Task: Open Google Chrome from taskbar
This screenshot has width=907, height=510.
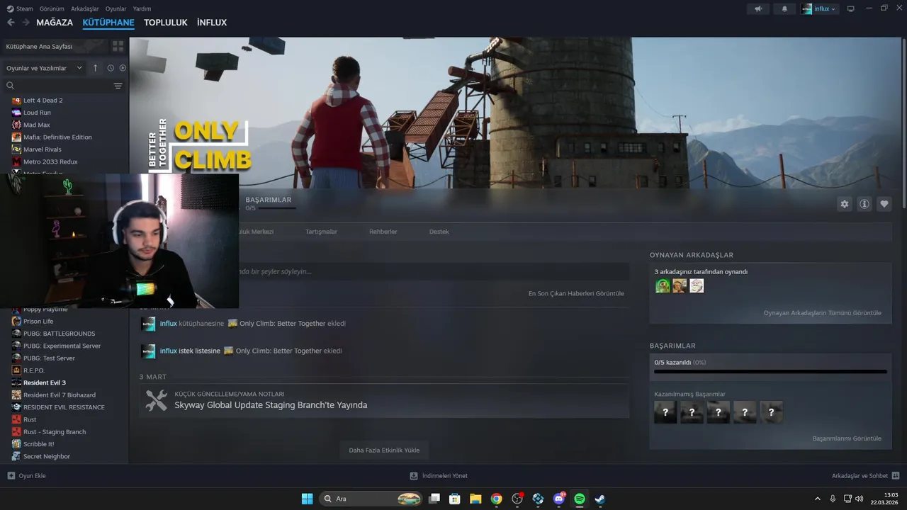Action: point(496,499)
